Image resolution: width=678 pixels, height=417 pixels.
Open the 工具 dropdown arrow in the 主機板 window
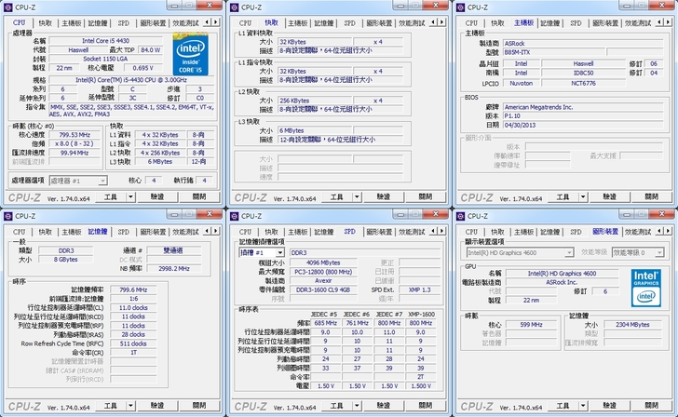coord(583,197)
